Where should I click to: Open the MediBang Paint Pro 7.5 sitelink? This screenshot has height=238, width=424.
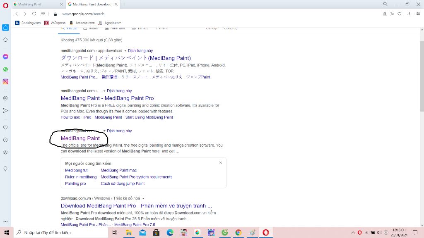pos(135,224)
